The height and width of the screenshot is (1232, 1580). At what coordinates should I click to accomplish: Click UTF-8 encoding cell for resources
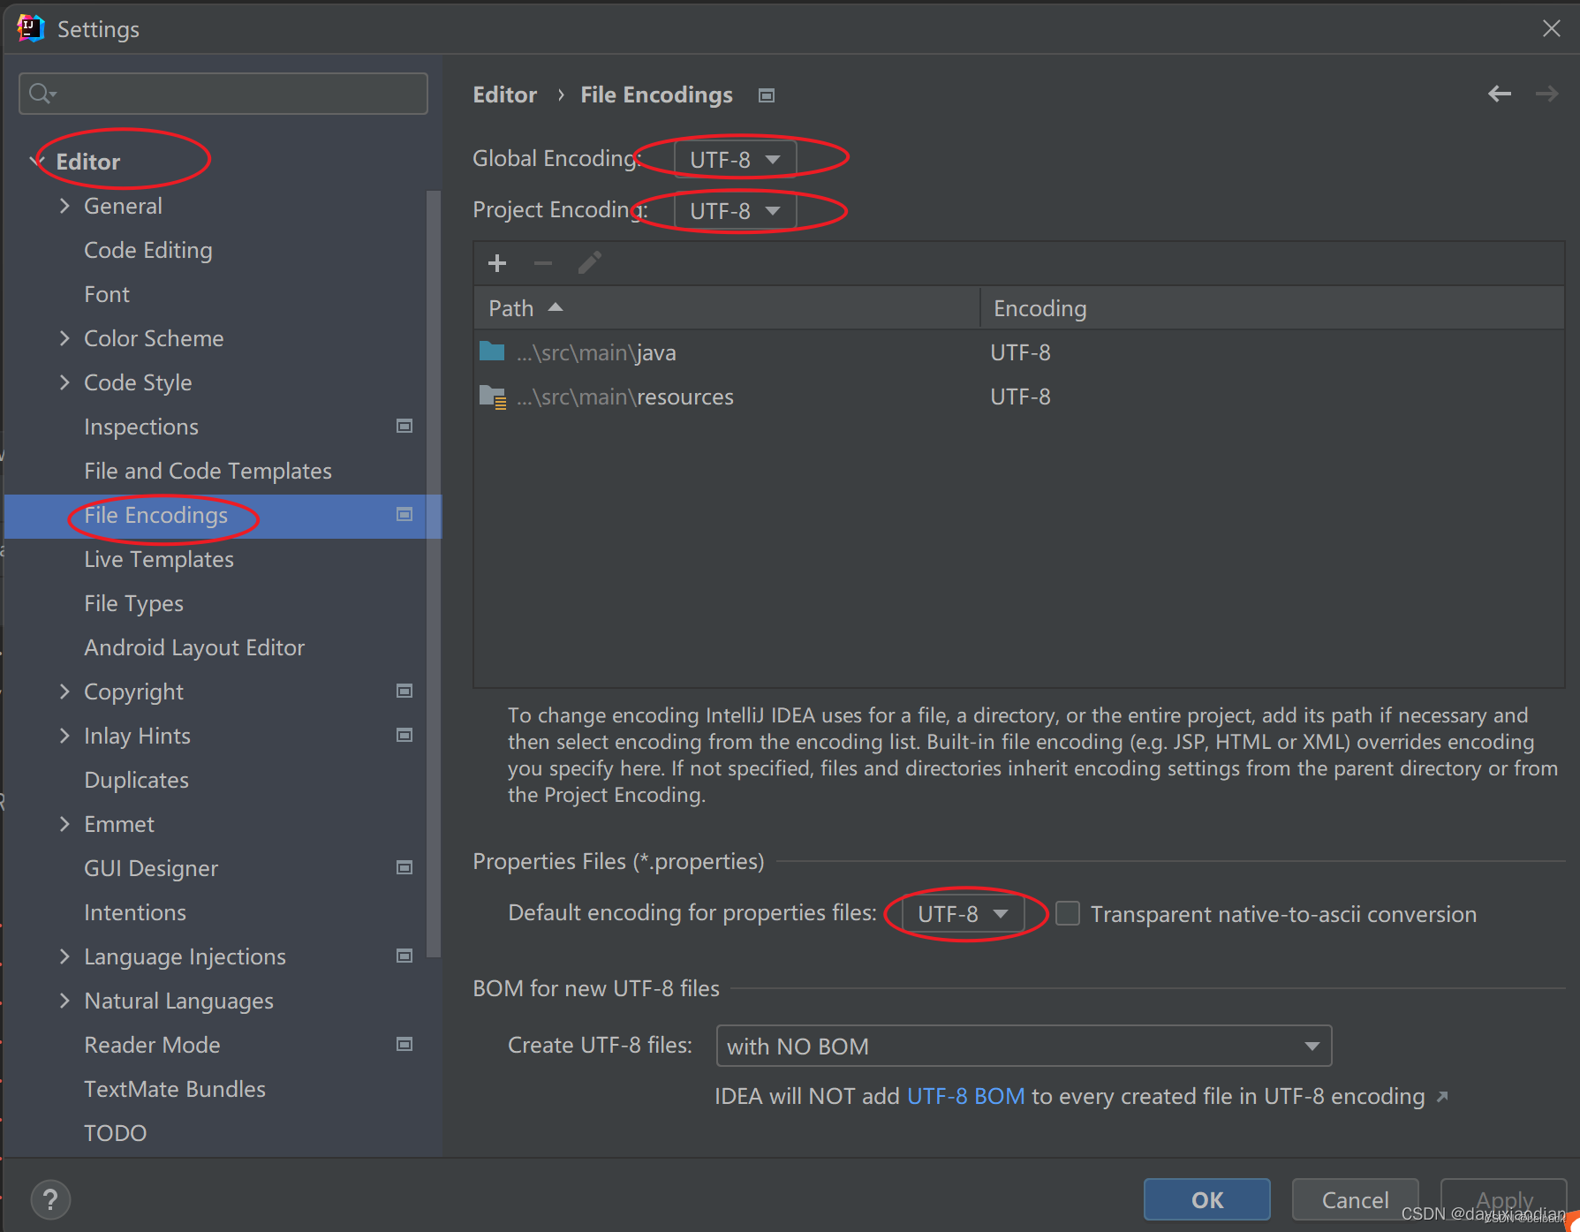click(x=1020, y=397)
